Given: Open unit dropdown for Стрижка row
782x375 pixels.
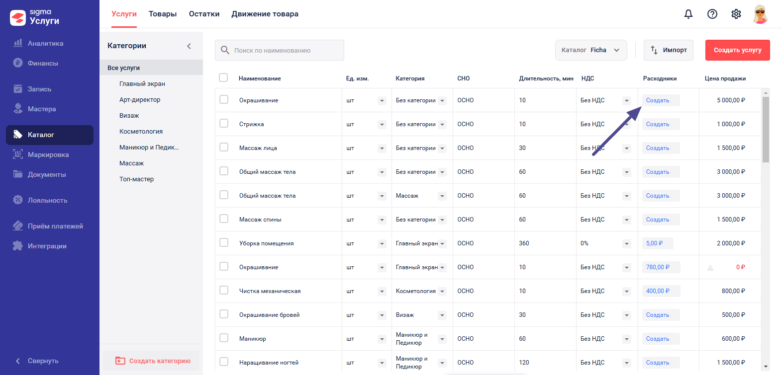Looking at the screenshot, I should [x=382, y=125].
